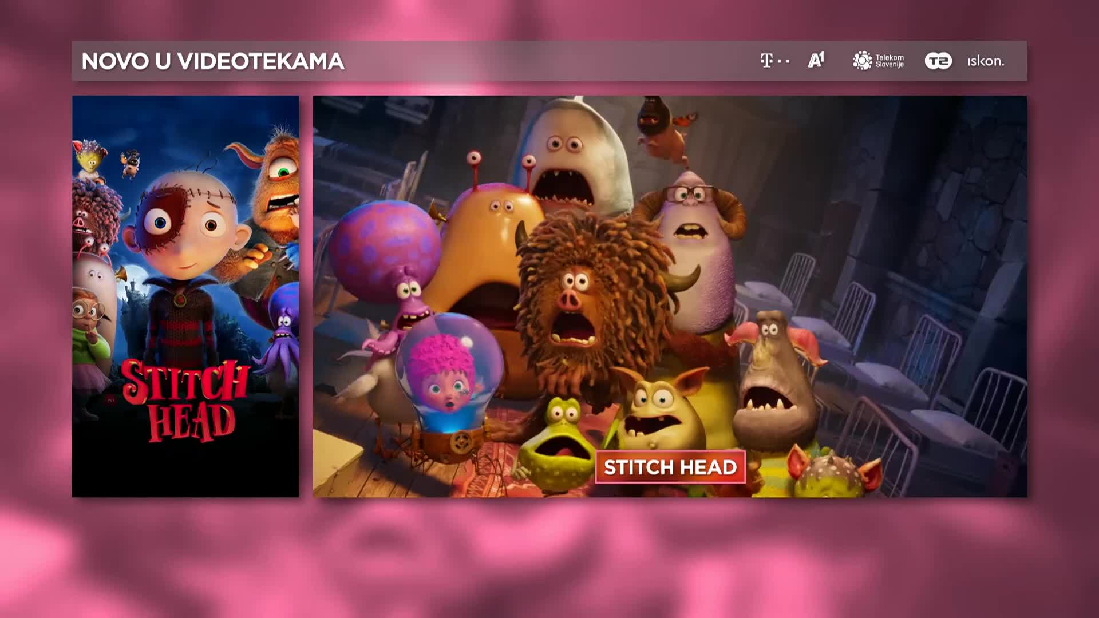Screen dimensions: 1099x618
Task: Click the NOVO U VIDEOTEKAMA heading
Action: (212, 61)
